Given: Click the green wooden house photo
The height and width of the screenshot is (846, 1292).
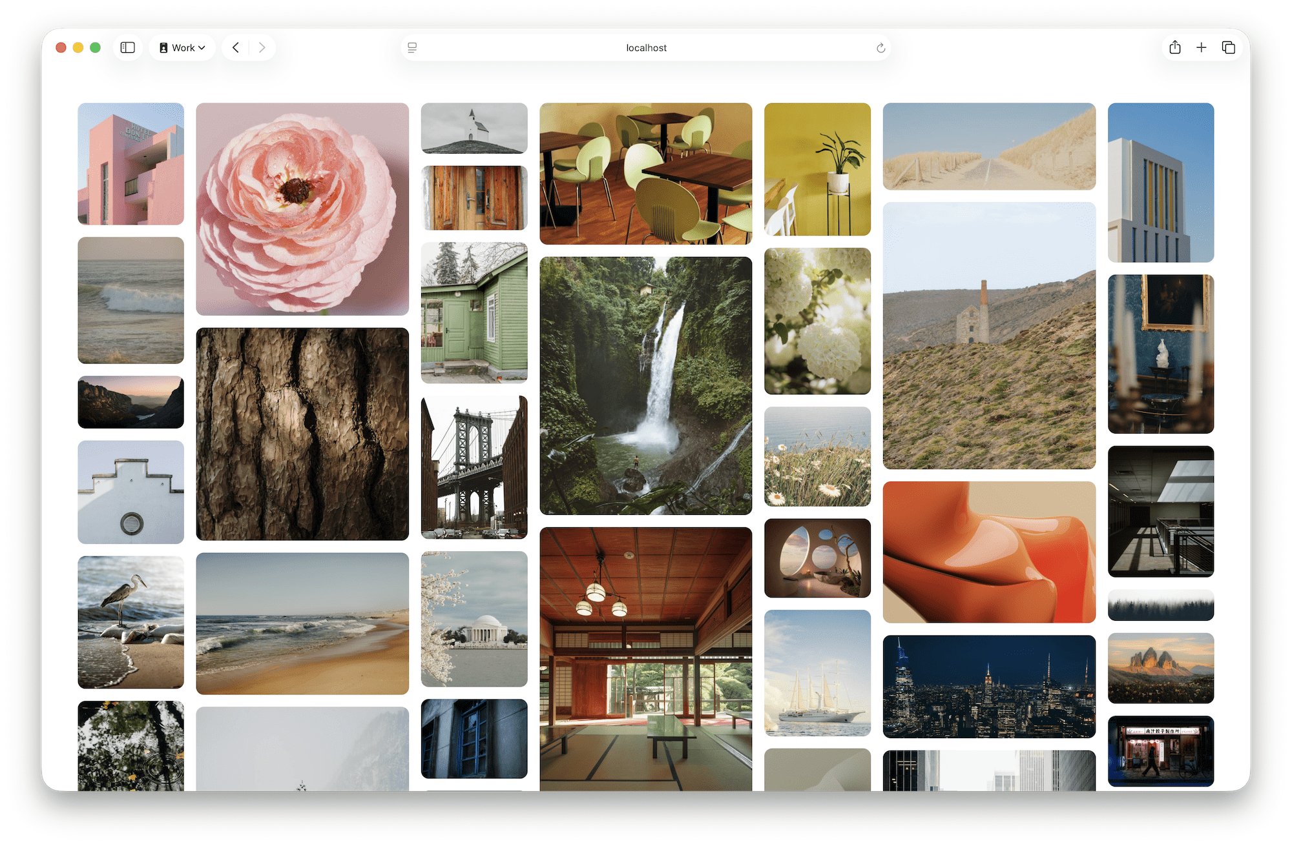Looking at the screenshot, I should (474, 312).
